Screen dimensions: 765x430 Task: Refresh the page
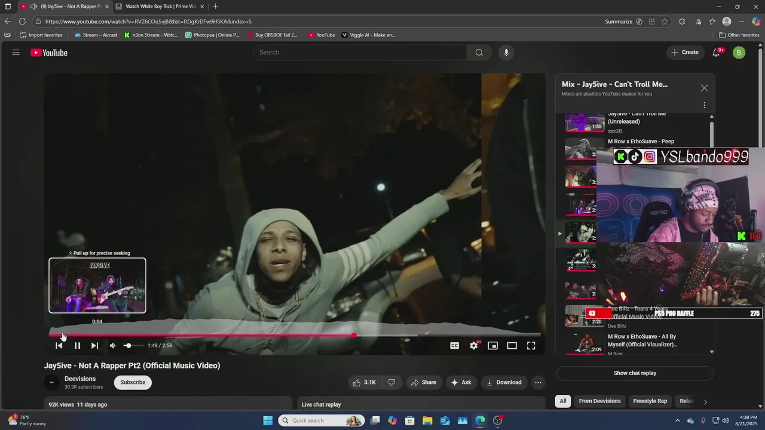22,21
